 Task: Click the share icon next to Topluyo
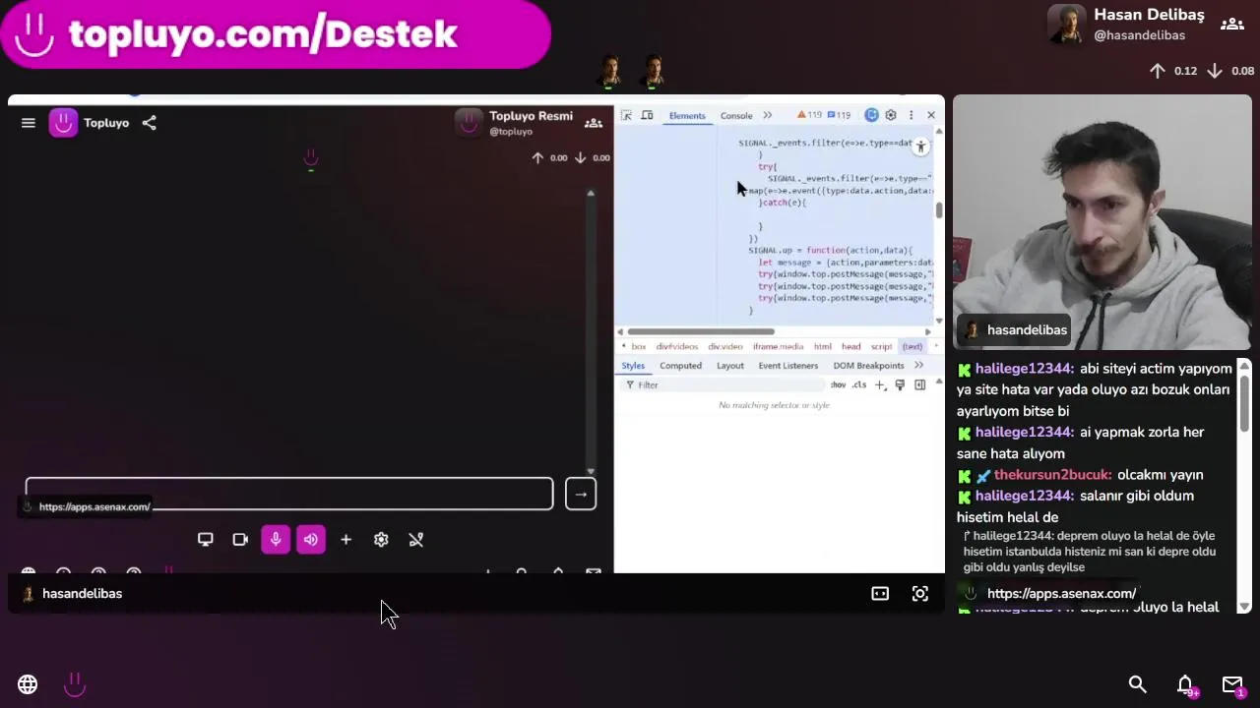(149, 123)
